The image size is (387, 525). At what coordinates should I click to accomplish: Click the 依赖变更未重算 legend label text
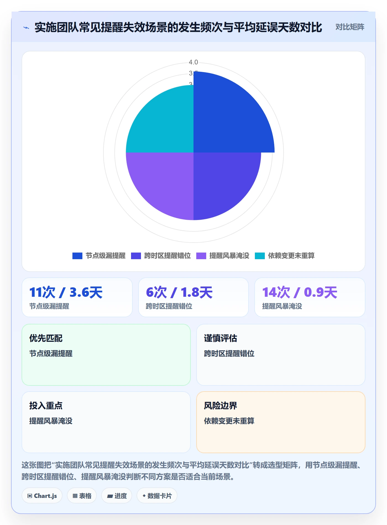tap(291, 256)
